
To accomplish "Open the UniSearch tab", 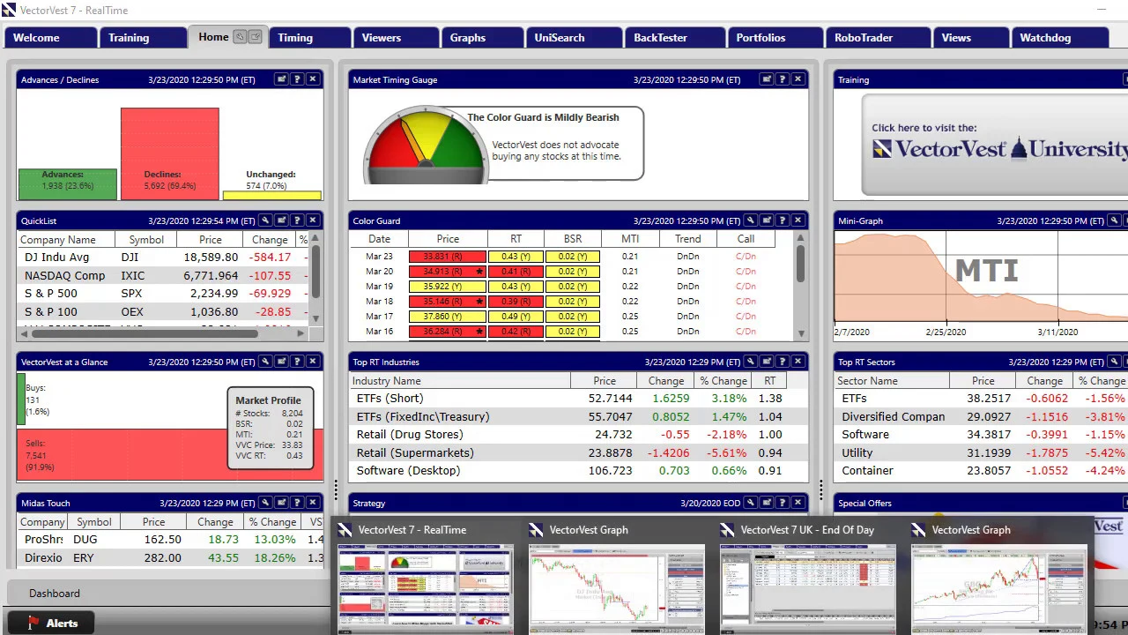I will pos(573,38).
